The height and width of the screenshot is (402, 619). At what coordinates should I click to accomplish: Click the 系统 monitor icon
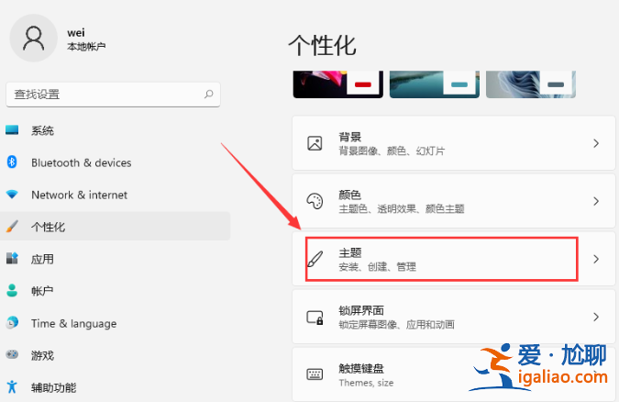tap(12, 130)
